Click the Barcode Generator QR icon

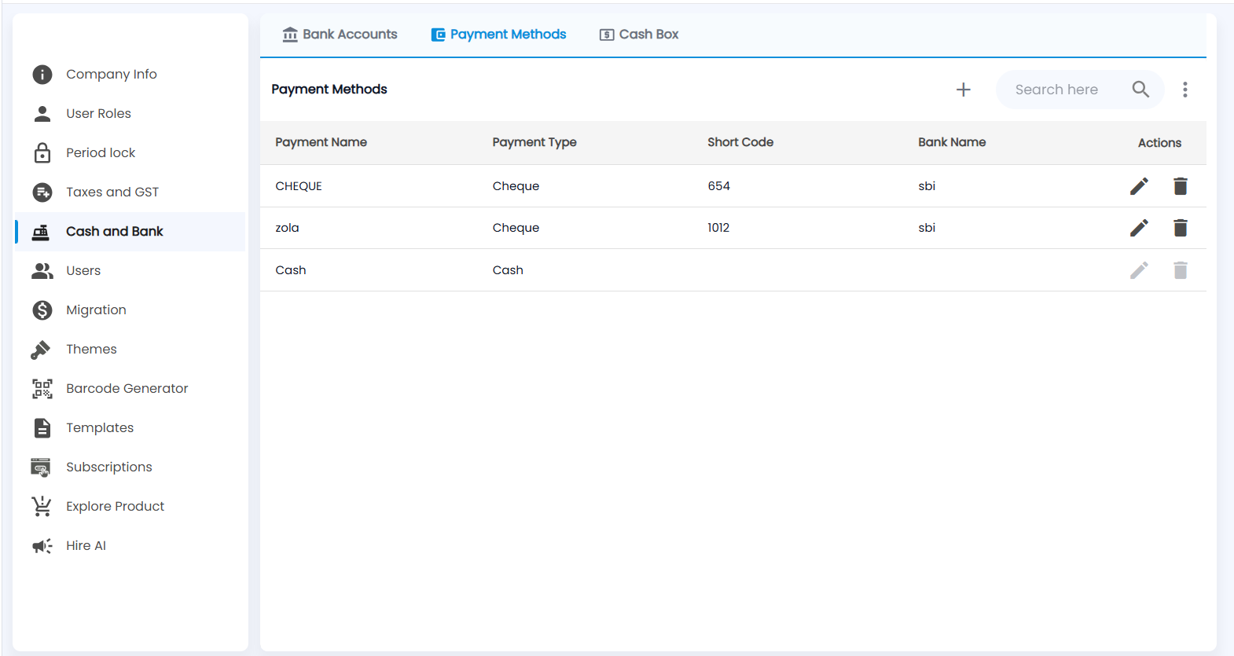pyautogui.click(x=42, y=389)
